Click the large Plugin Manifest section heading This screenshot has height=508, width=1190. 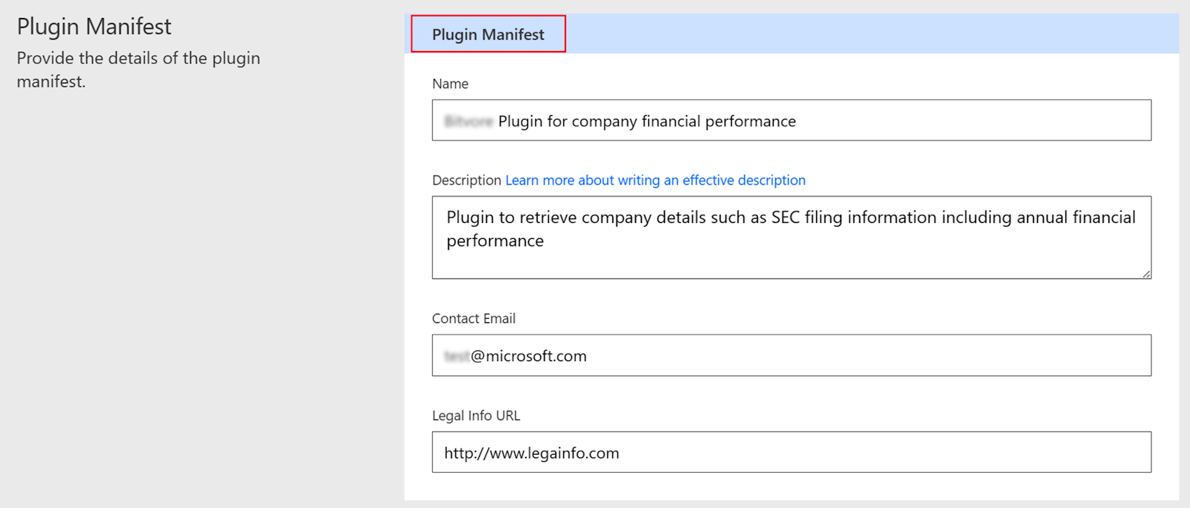pyautogui.click(x=94, y=27)
